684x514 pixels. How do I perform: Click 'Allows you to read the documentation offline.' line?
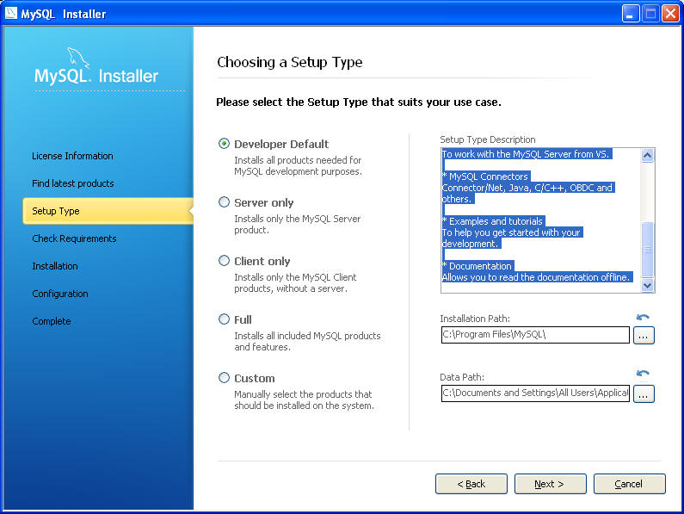click(536, 277)
